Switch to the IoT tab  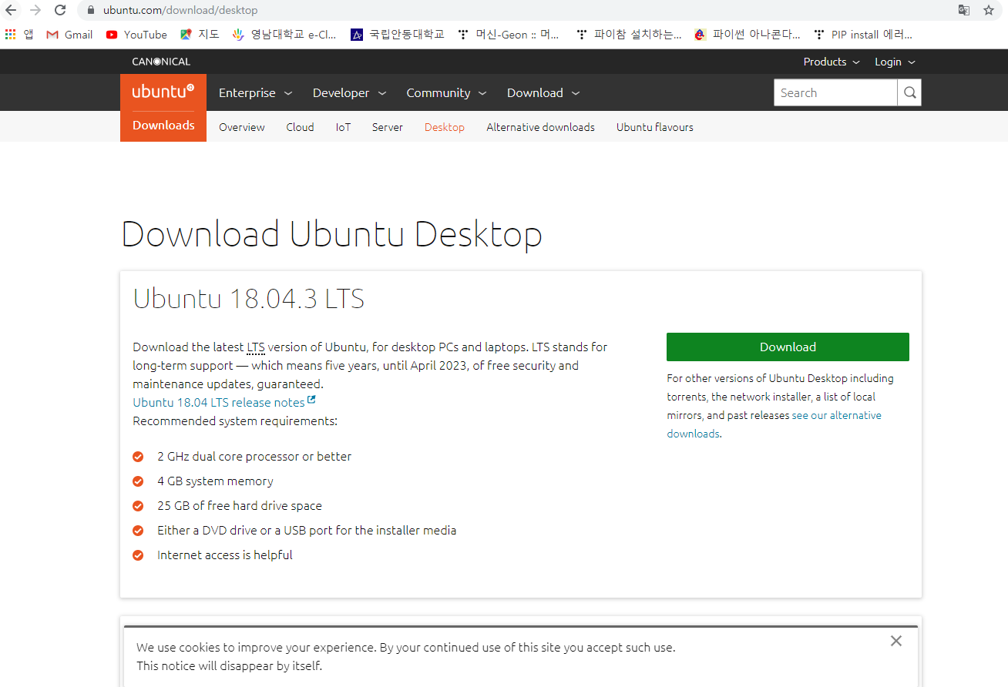[343, 127]
